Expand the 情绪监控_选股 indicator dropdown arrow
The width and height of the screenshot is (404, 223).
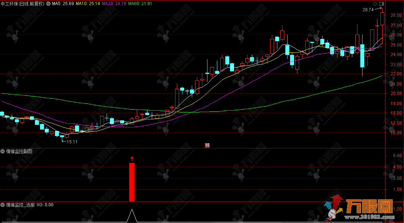pyautogui.click(x=3, y=205)
